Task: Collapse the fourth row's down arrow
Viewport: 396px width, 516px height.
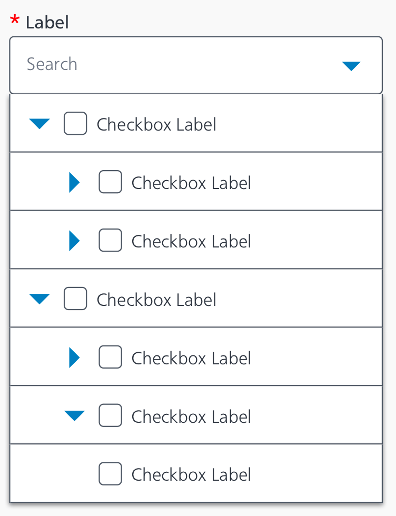Action: (x=39, y=299)
